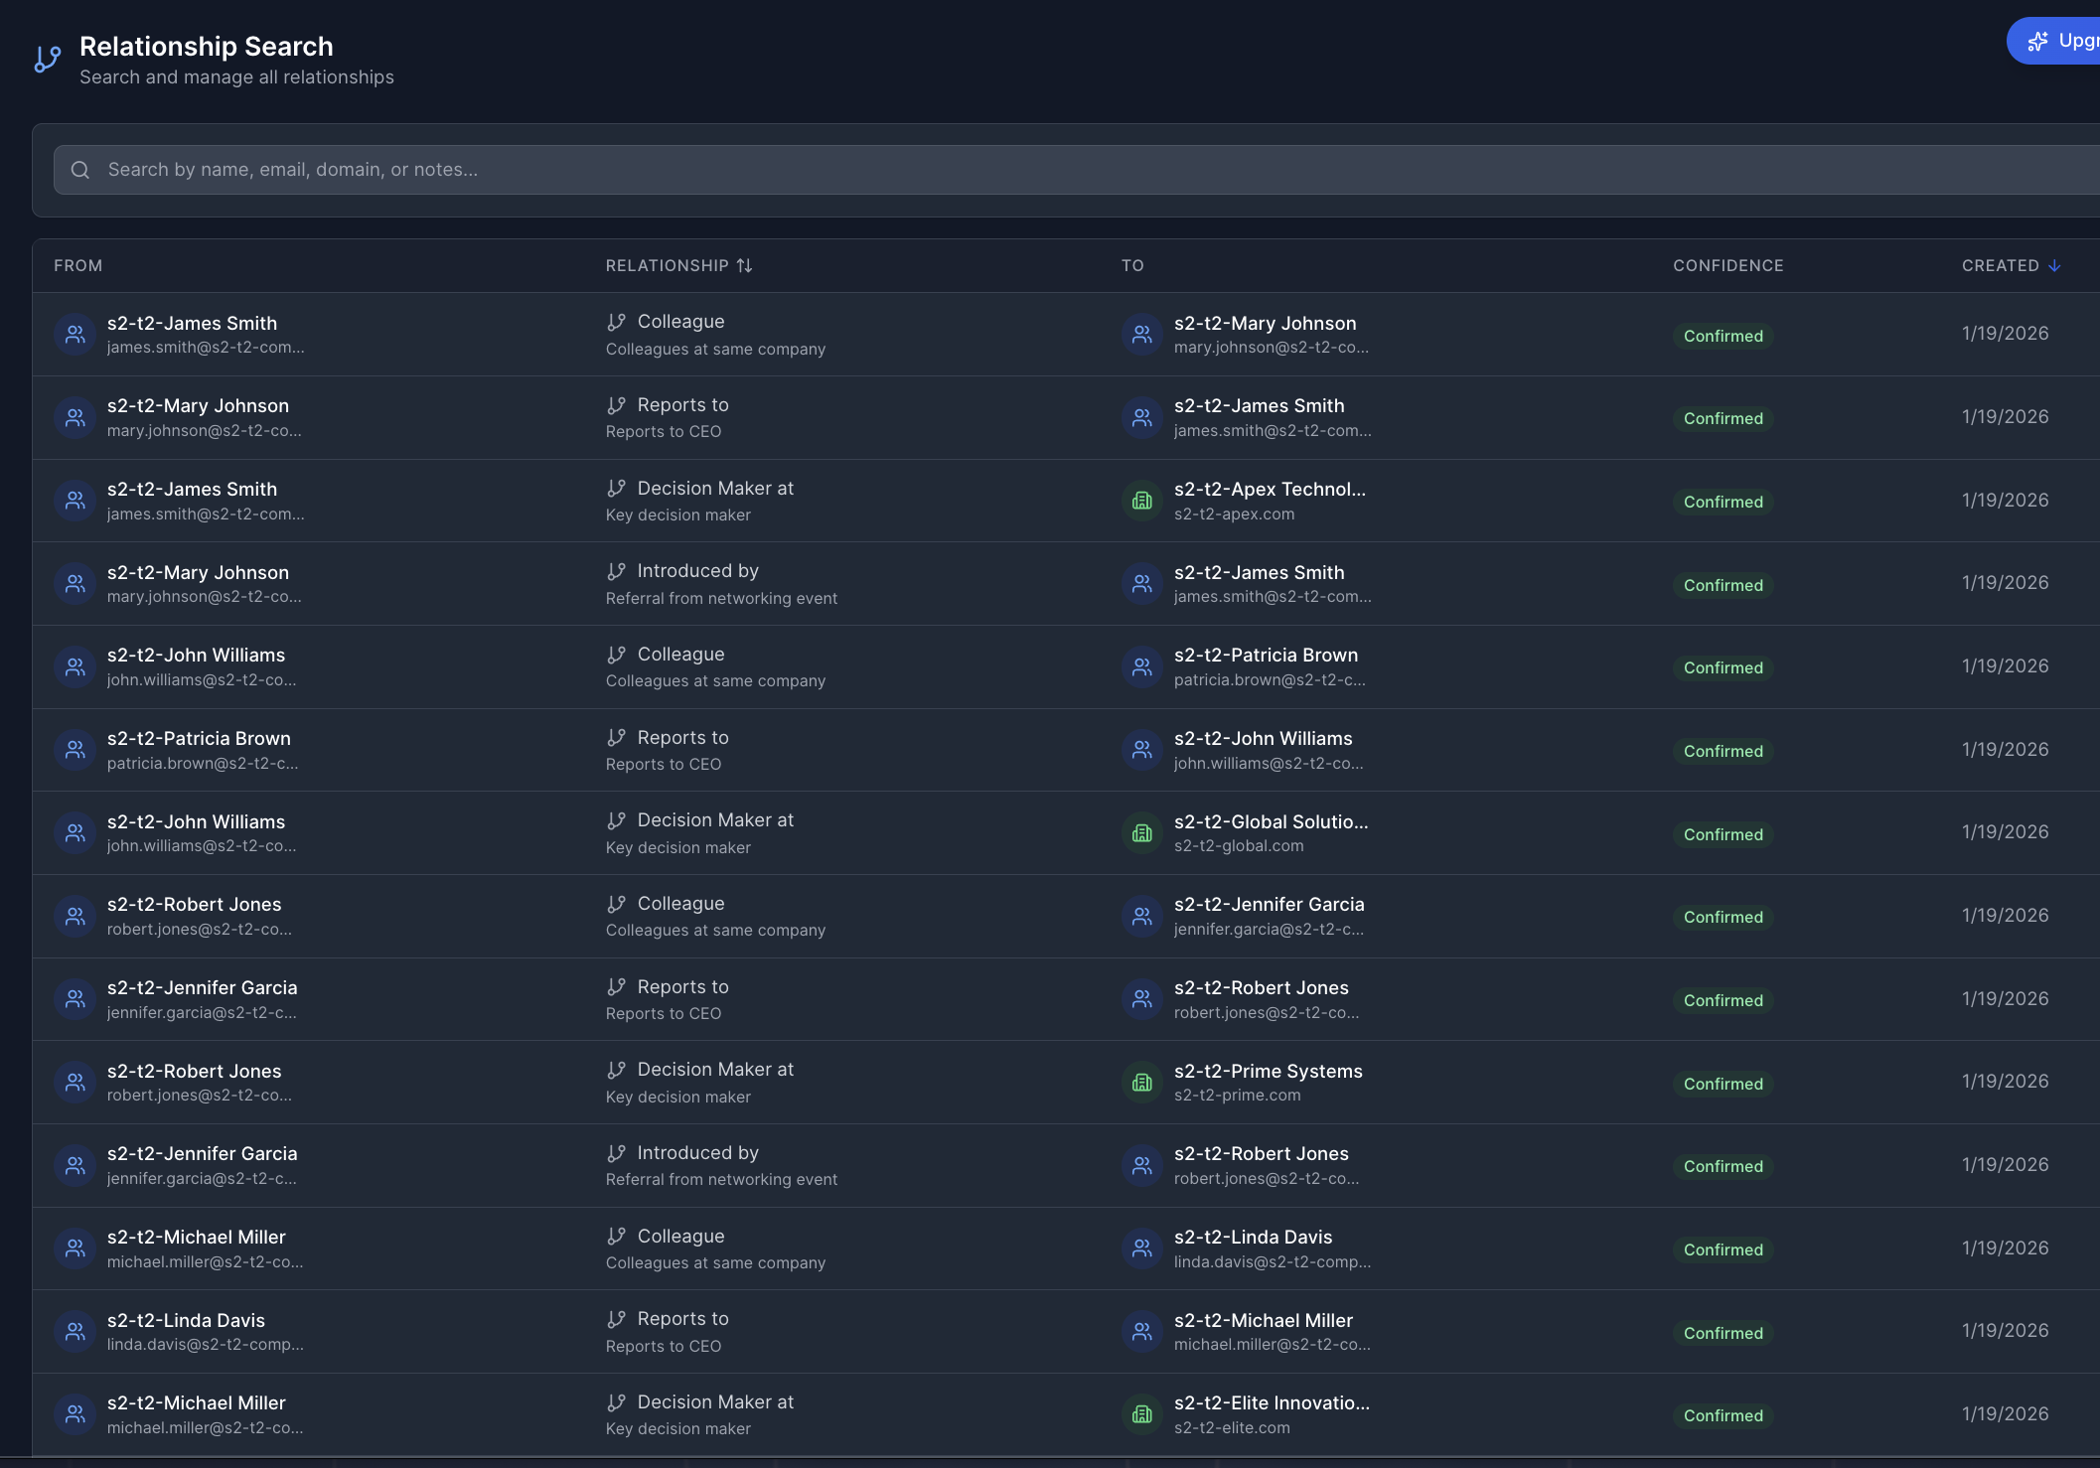Click the Confidence column header
This screenshot has height=1468, width=2100.
[1727, 265]
